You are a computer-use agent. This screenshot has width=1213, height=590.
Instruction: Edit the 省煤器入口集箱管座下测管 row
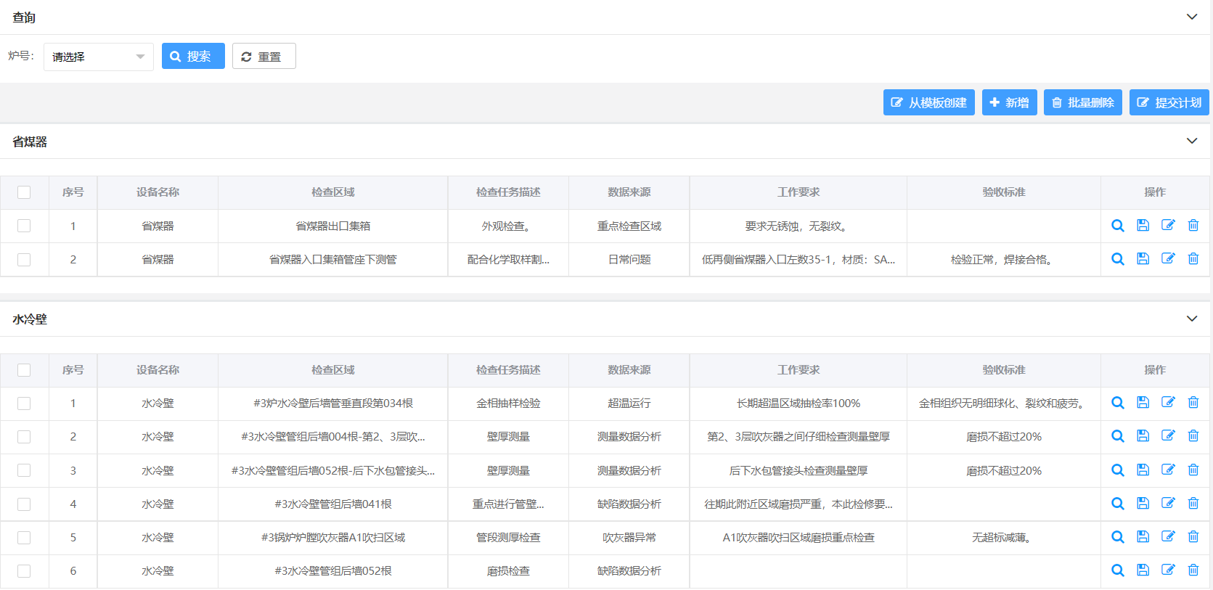(x=1168, y=259)
